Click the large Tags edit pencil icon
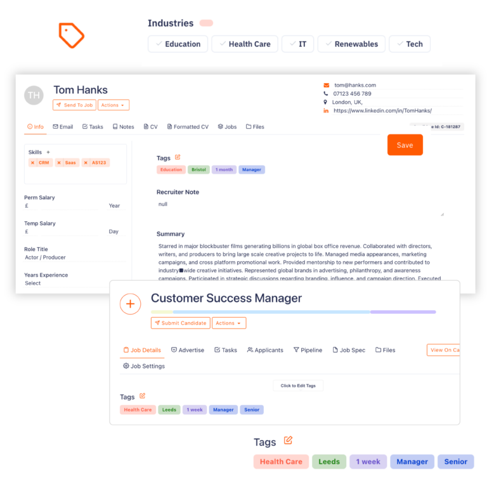The height and width of the screenshot is (487, 487). point(288,441)
